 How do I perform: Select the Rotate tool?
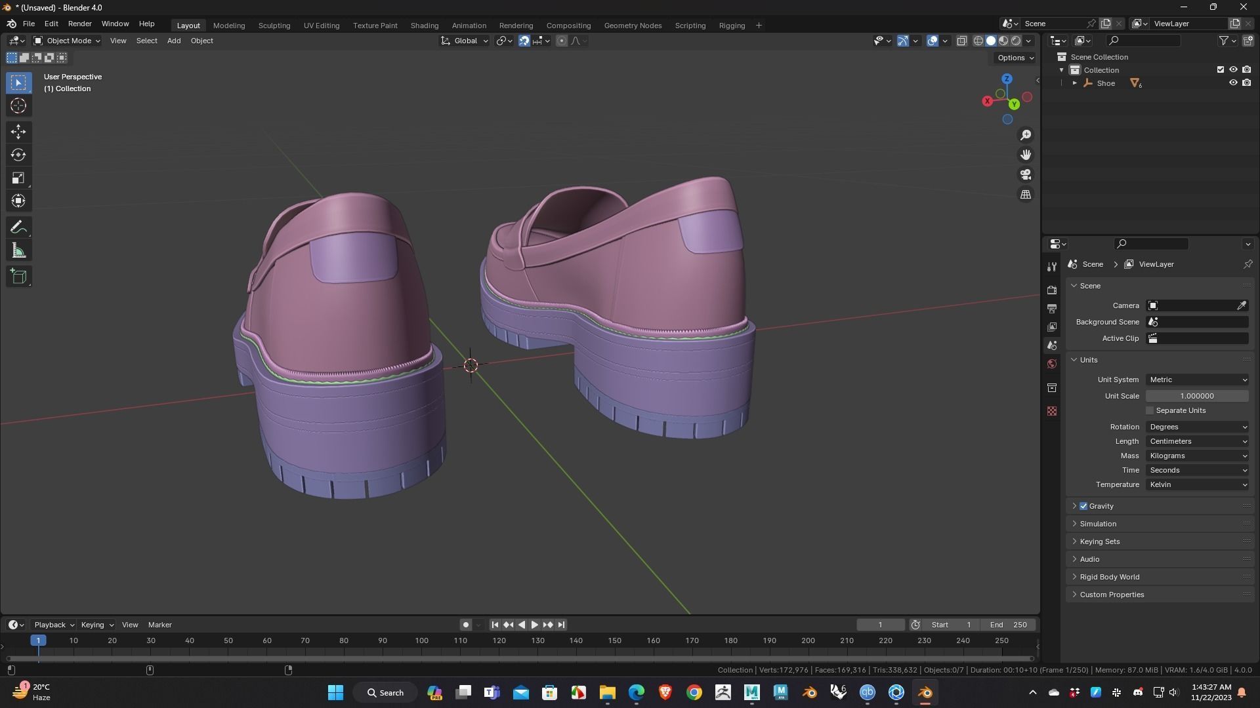point(18,155)
